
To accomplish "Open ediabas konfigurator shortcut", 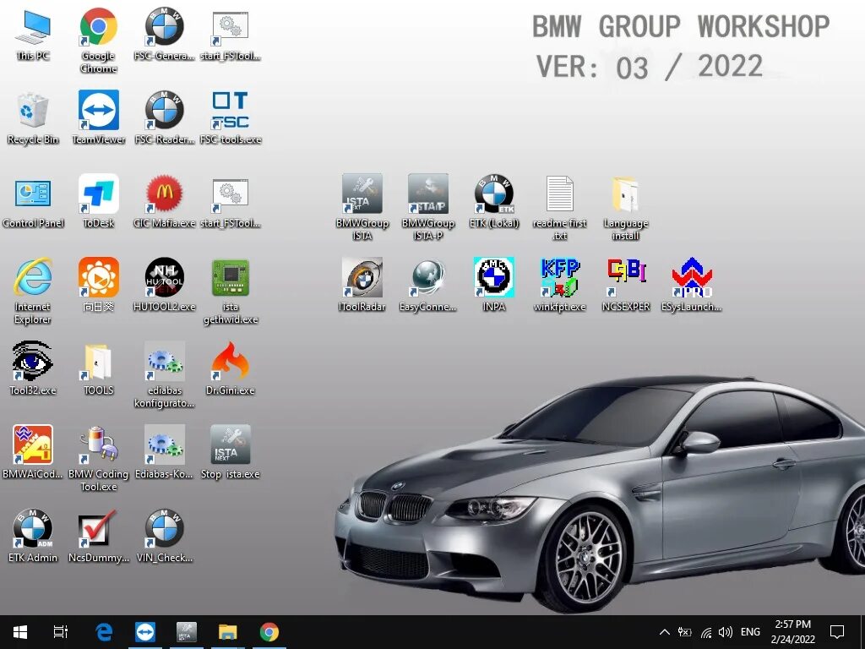I will pyautogui.click(x=165, y=374).
